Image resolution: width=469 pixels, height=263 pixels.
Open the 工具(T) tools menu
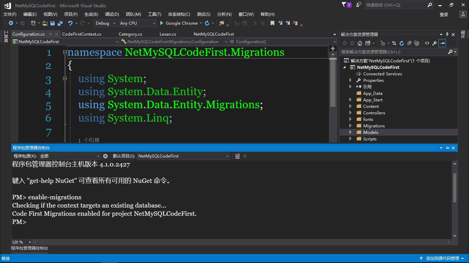[x=155, y=14]
